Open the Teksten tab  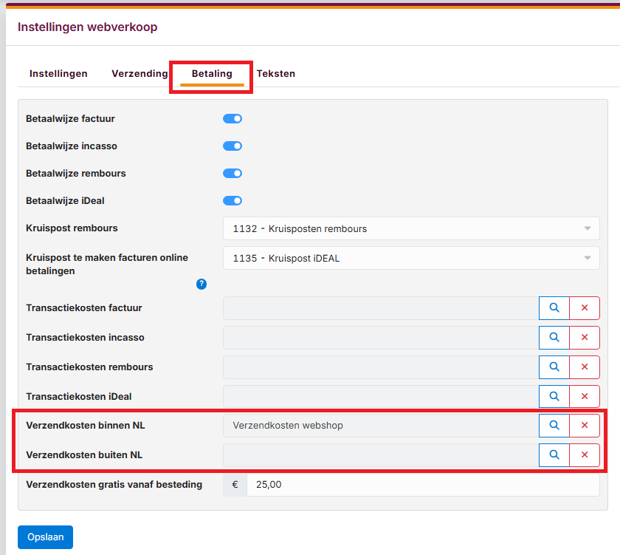pos(276,74)
